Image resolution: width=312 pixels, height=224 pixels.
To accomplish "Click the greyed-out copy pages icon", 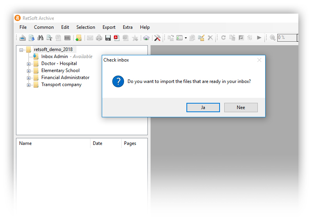I will point(58,38).
